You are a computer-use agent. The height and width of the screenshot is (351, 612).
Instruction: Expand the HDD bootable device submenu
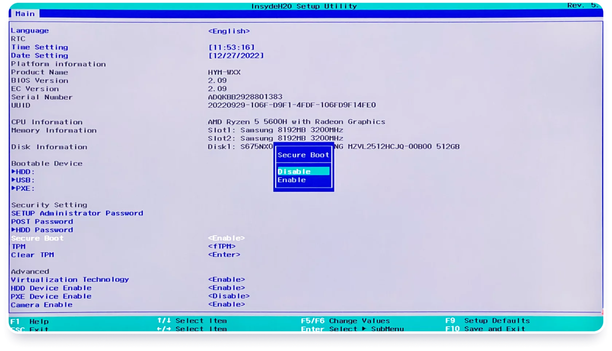(23, 172)
